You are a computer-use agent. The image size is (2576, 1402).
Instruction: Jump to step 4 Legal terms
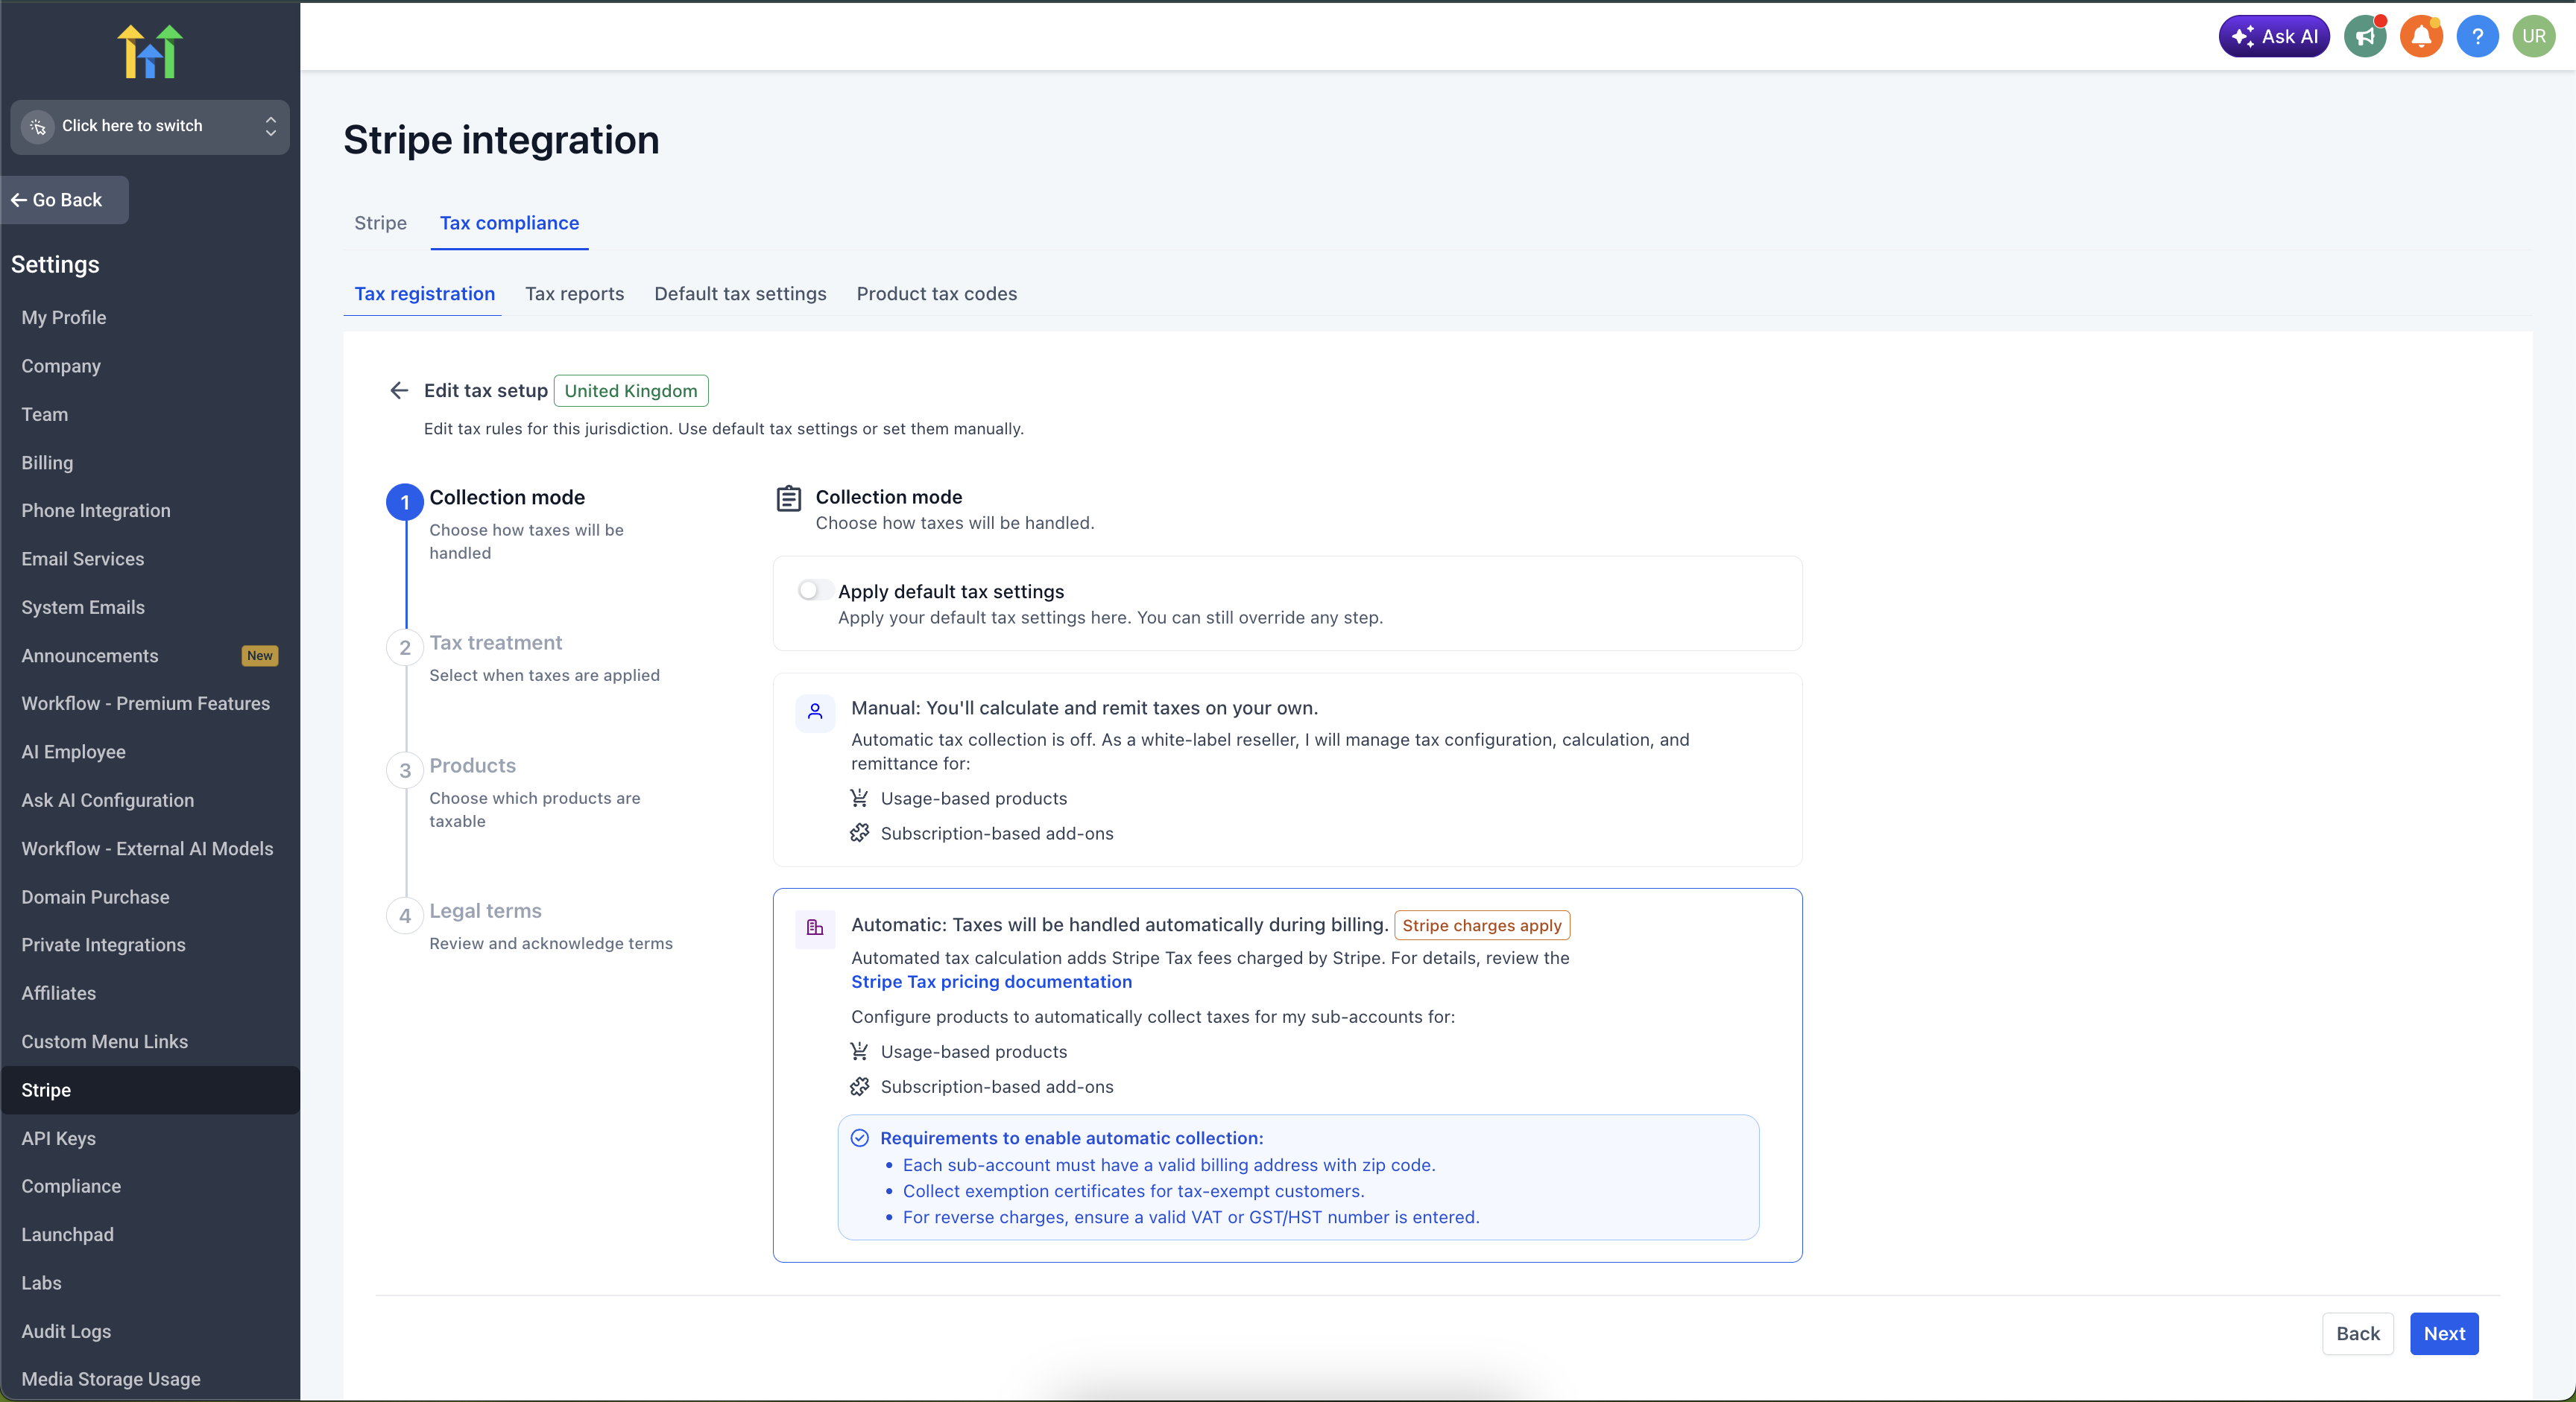(485, 910)
